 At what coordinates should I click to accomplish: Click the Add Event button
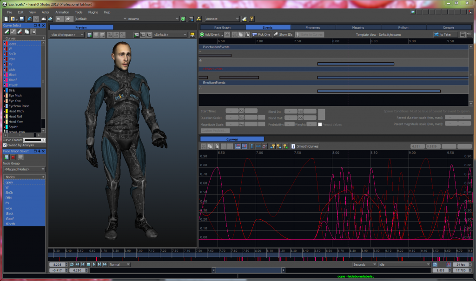click(210, 34)
